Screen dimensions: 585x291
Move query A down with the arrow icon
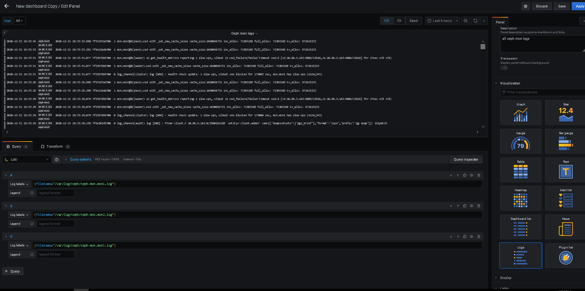451,175
